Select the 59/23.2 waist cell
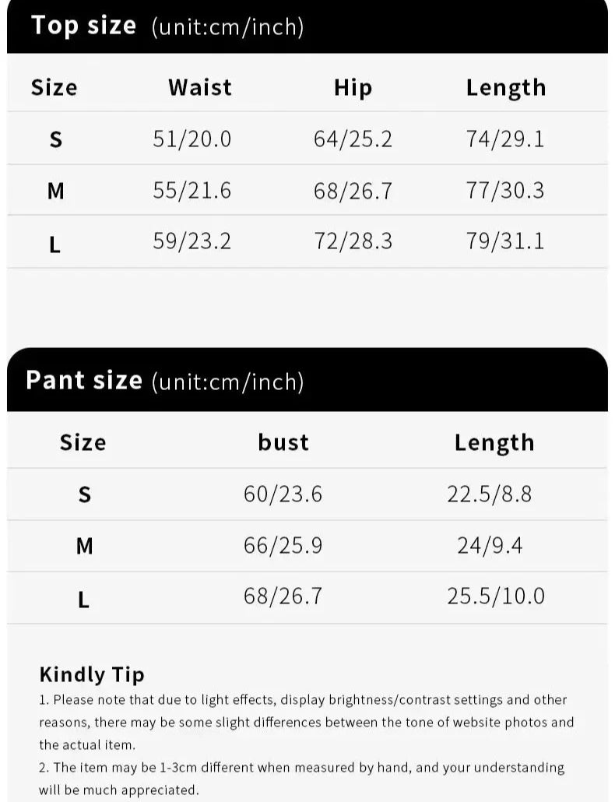This screenshot has width=615, height=802. pyautogui.click(x=192, y=241)
